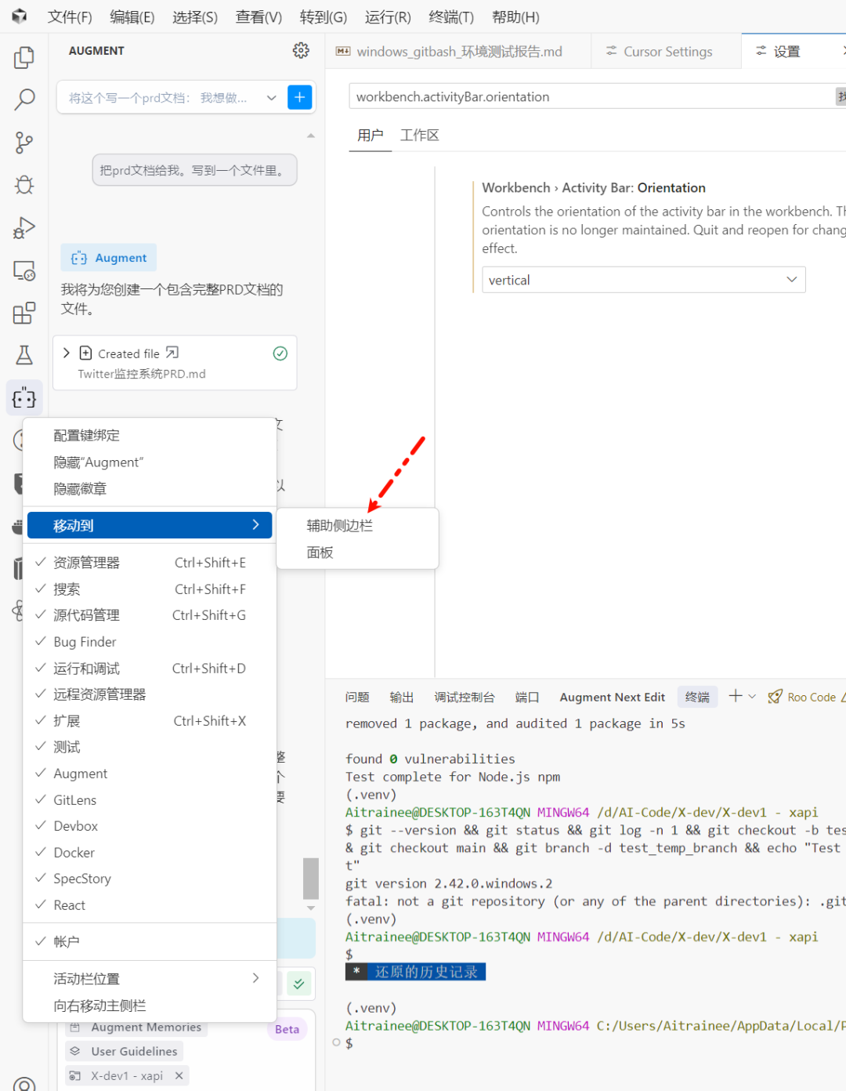This screenshot has height=1091, width=846.
Task: Choose 面板 in the submenu
Action: coord(357,553)
